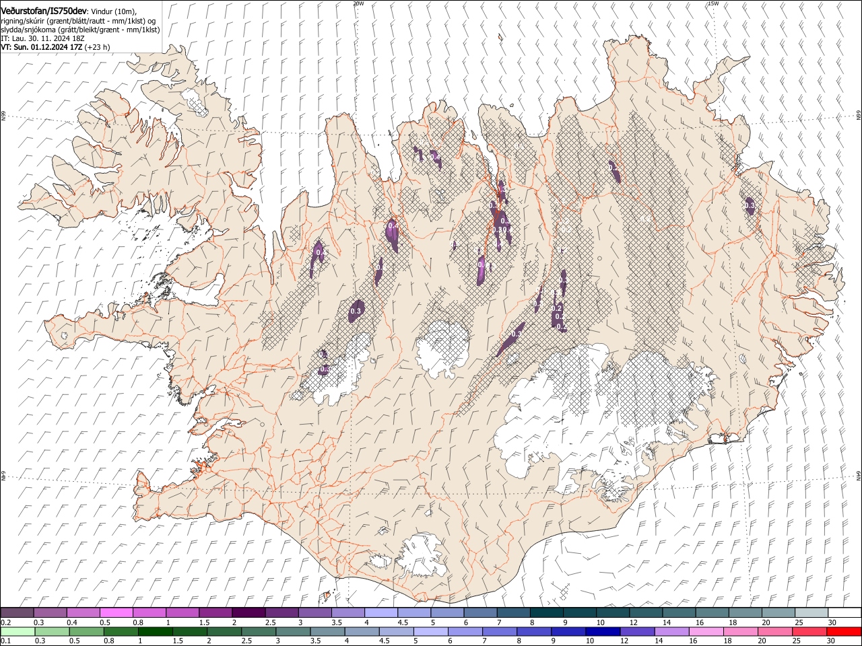Pick the rain legend swatch for 0.3–0.5 mm
The image size is (862, 646).
pos(51,631)
